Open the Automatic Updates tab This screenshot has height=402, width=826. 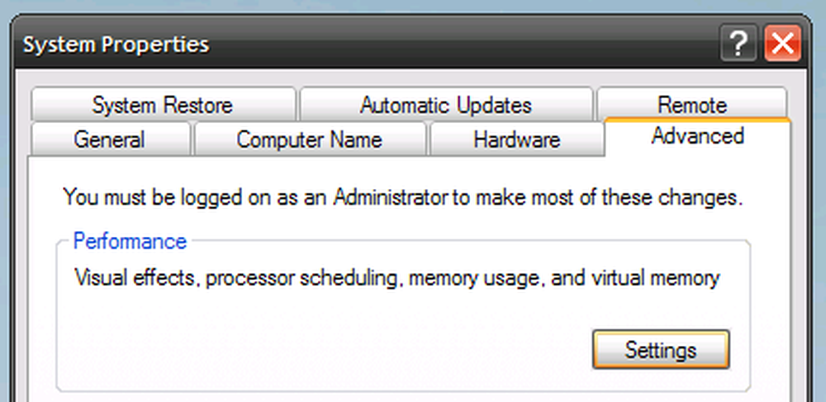446,105
